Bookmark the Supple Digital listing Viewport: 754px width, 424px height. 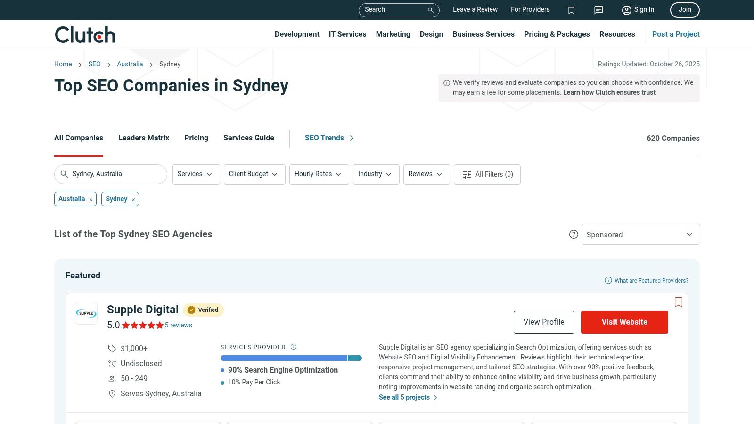tap(679, 302)
